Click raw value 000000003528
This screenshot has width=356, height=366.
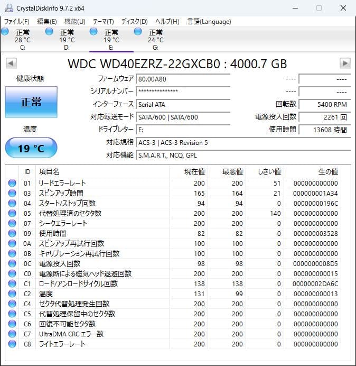click(x=316, y=233)
